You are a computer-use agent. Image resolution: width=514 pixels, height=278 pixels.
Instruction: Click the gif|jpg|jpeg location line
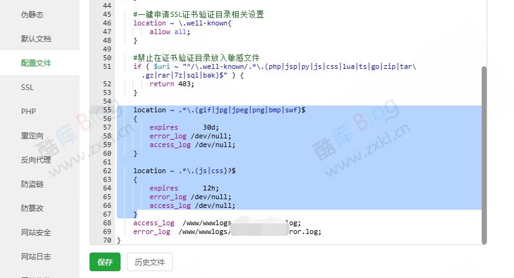pyautogui.click(x=219, y=110)
